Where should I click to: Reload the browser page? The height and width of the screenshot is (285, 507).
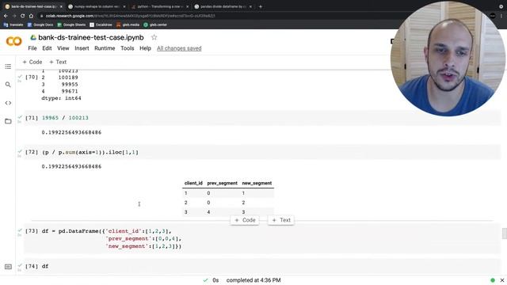click(x=23, y=16)
